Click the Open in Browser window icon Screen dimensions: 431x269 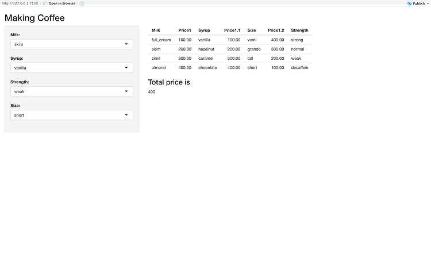45,3
